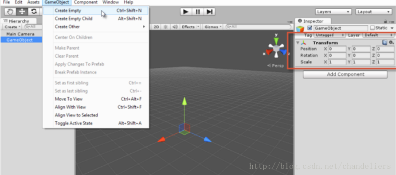Open Transform component gear settings menu
This screenshot has width=396, height=175.
[391, 43]
